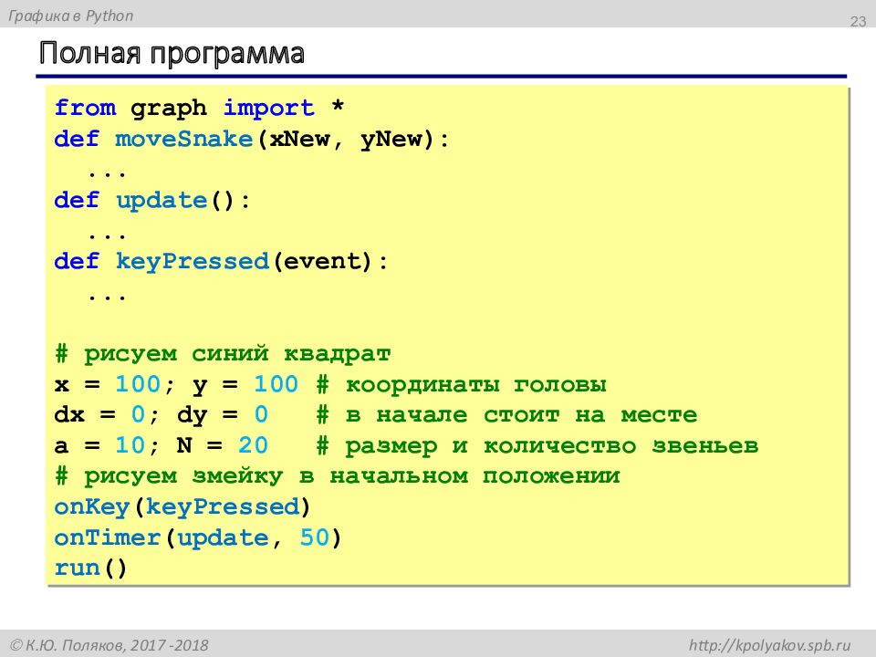876x657 pixels.
Task: Click the header text 'Графика в Python'
Action: [x=71, y=16]
